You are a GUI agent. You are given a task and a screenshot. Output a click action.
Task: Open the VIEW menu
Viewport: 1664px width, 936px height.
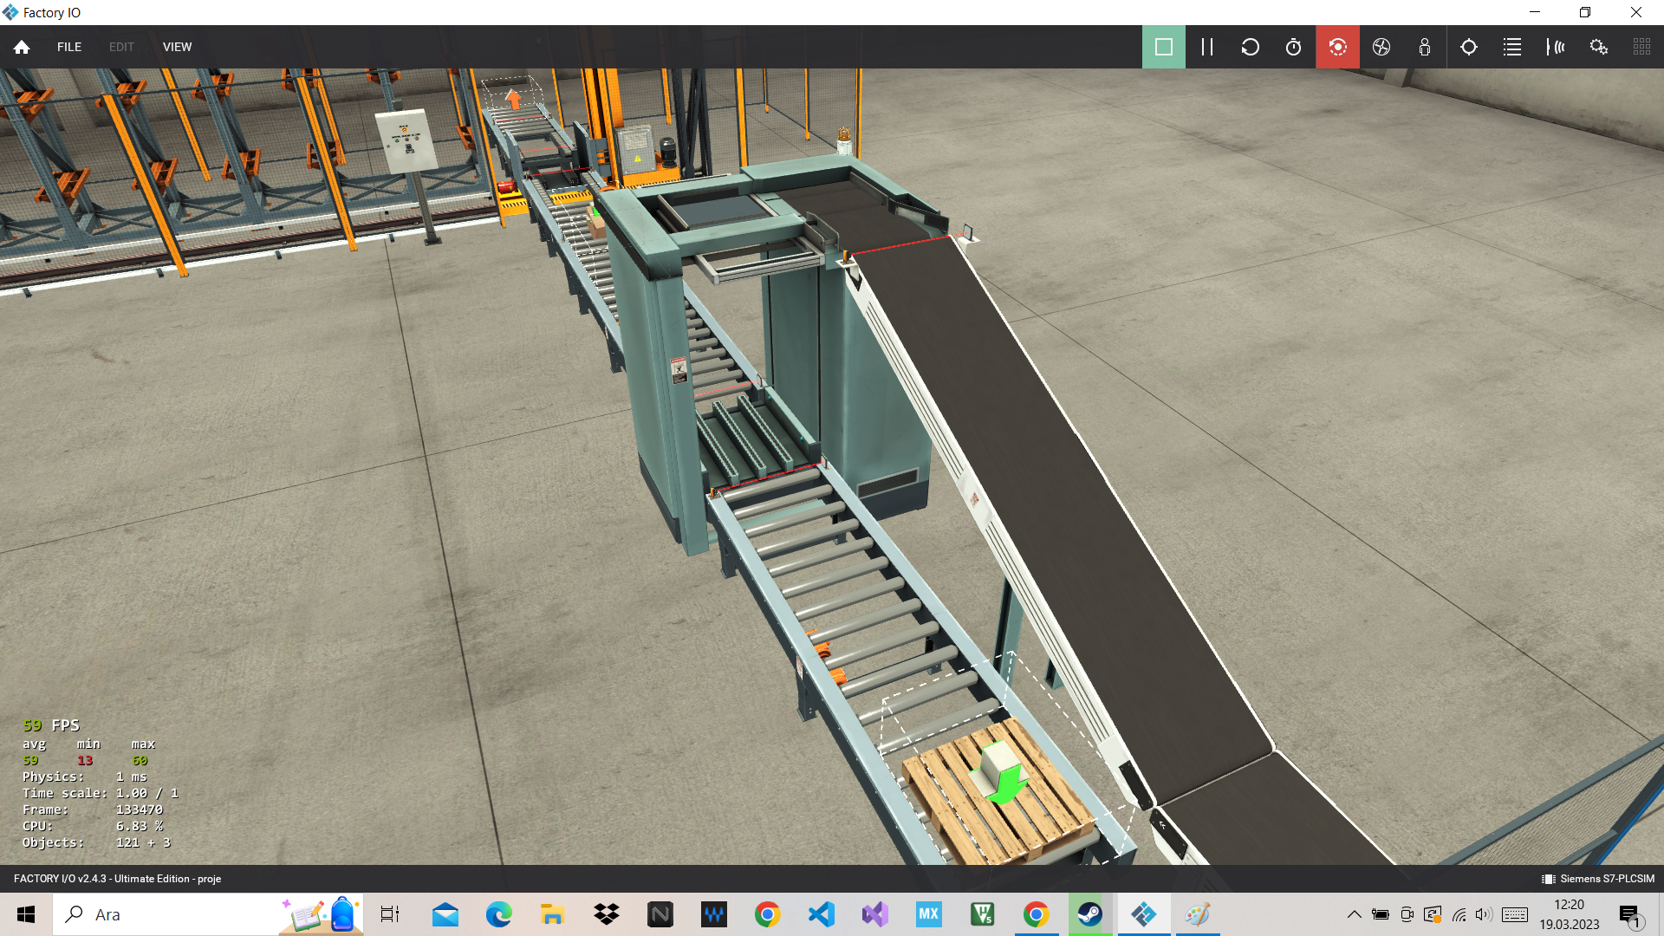pos(177,47)
